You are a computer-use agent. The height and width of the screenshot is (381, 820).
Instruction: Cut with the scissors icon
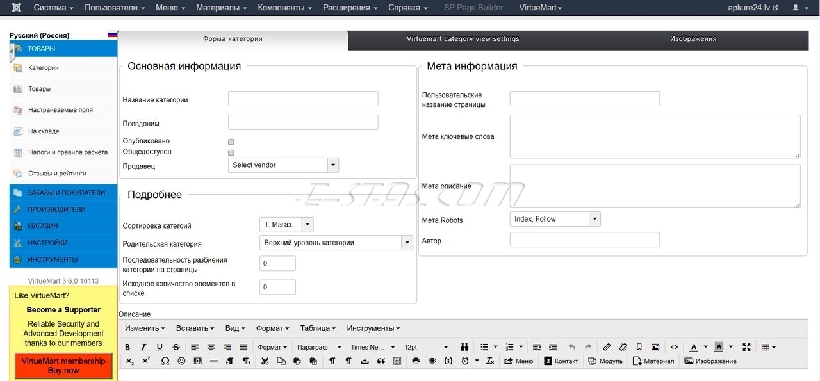pos(265,361)
